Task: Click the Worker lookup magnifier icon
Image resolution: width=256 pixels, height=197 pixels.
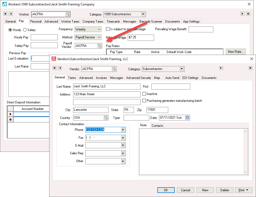Action: 67,14
